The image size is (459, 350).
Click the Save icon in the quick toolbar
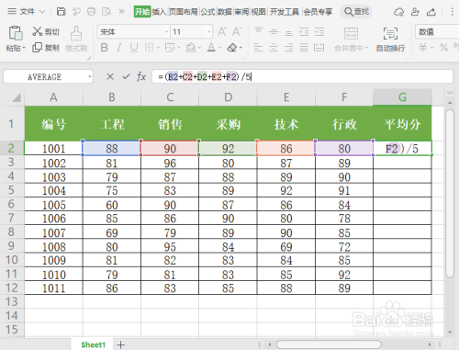point(62,12)
